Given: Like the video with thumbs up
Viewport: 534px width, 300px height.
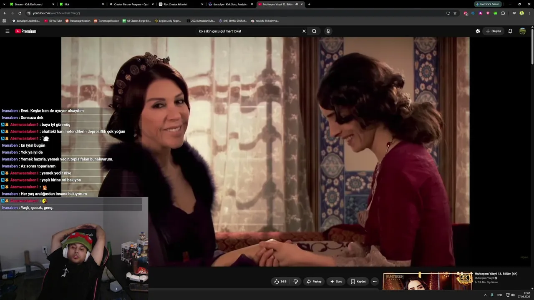Looking at the screenshot, I should coord(280,282).
